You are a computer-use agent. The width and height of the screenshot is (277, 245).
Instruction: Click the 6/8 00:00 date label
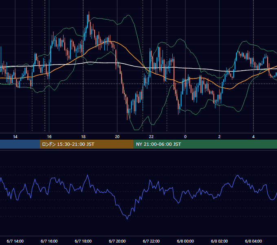coord(185,241)
